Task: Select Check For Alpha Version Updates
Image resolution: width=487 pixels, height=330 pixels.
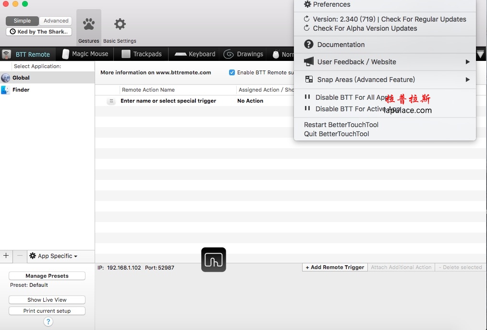Action: (385, 28)
